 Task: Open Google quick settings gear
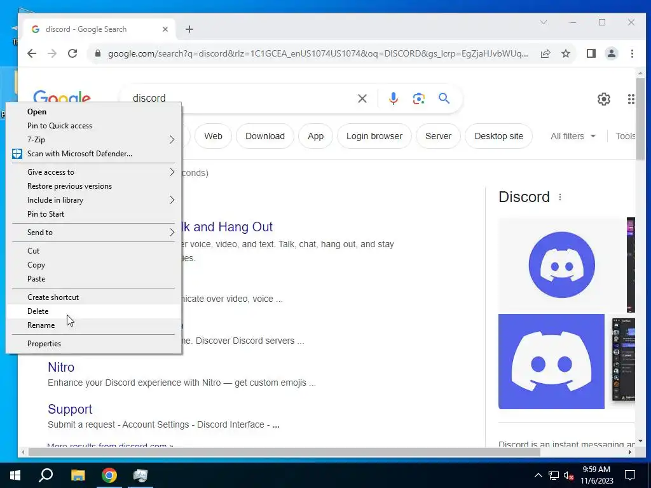point(604,98)
